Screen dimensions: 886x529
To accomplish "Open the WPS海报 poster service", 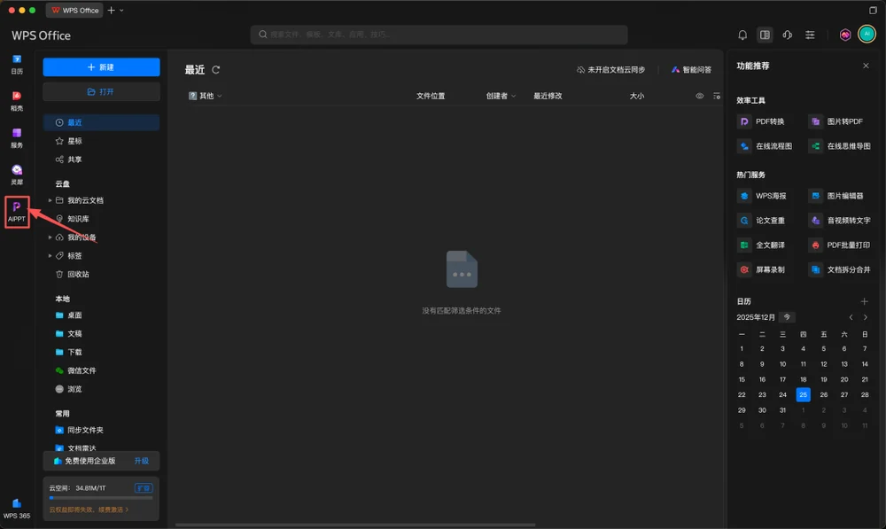I will (762, 196).
